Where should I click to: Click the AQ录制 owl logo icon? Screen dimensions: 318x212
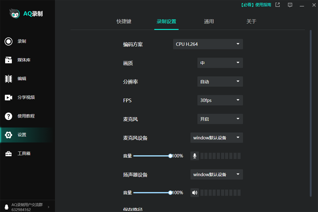(x=15, y=14)
